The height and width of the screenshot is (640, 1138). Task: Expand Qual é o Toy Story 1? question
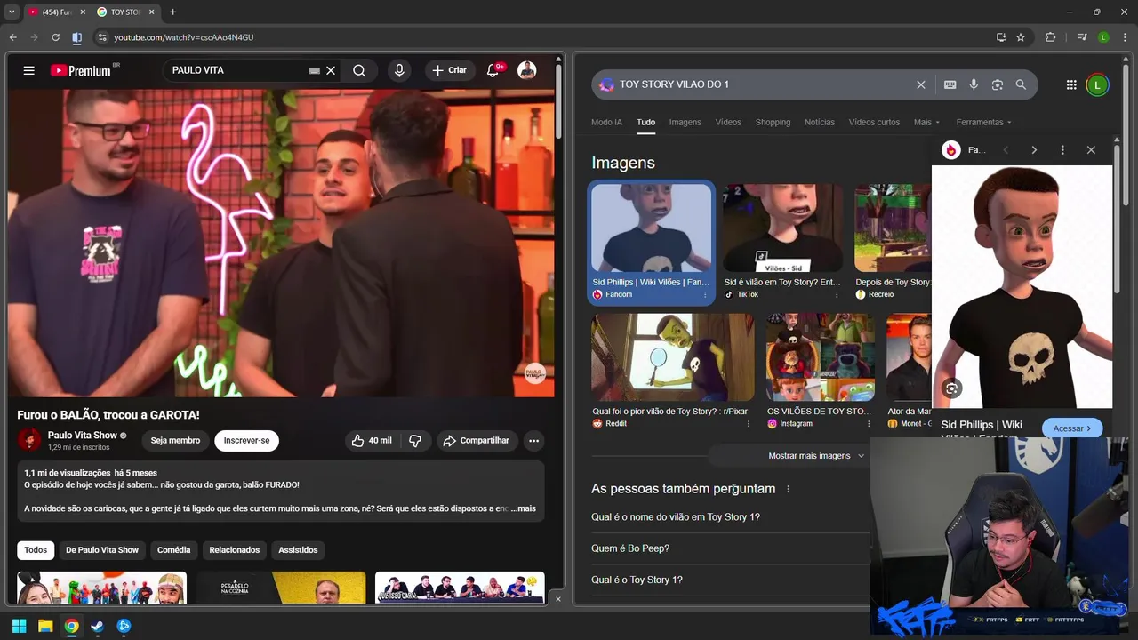[729, 580]
